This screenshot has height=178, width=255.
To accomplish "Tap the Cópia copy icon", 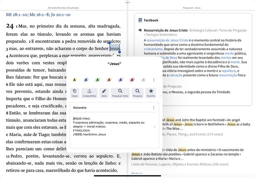I will pyautogui.click(x=75, y=93).
